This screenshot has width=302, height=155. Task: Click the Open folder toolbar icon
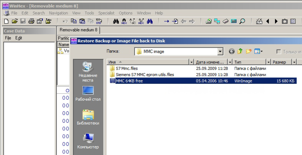[x=15, y=21]
